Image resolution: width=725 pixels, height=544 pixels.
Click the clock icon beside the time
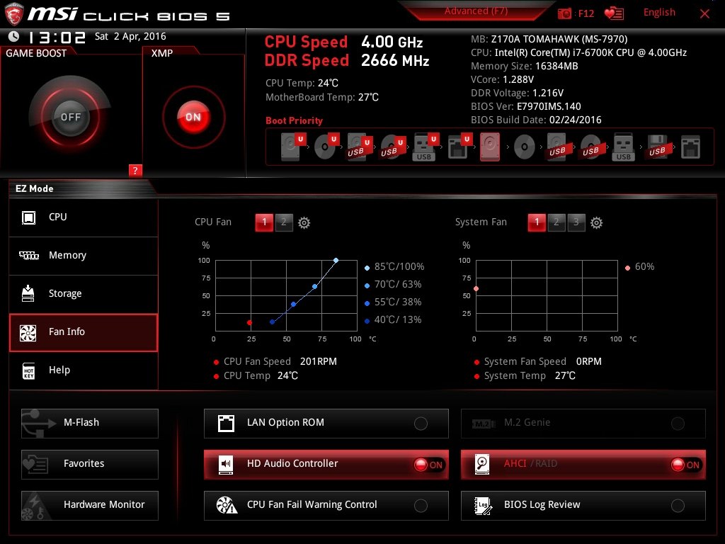coord(14,37)
